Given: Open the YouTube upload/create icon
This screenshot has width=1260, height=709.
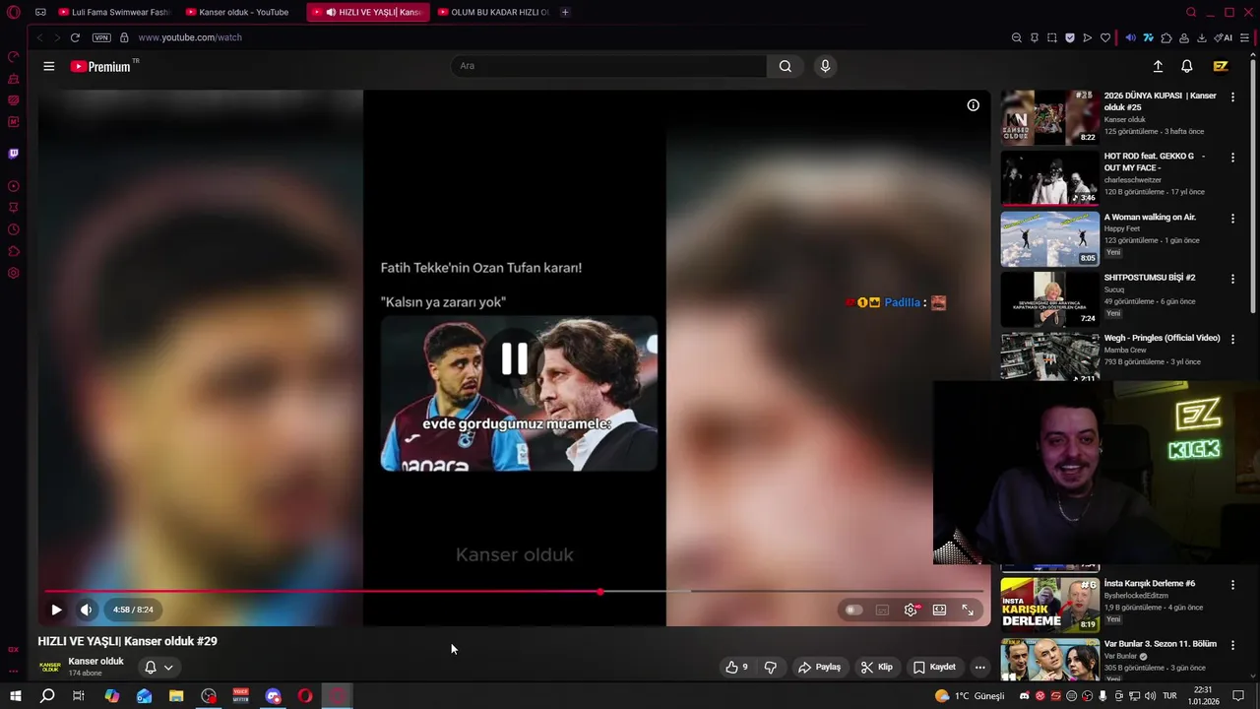Looking at the screenshot, I should click(1158, 66).
